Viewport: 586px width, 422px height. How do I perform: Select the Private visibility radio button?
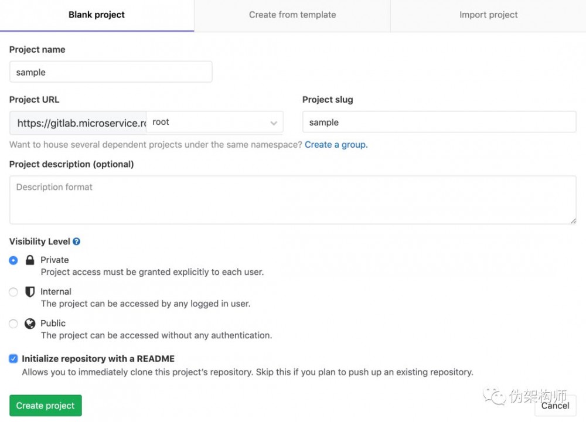13,260
